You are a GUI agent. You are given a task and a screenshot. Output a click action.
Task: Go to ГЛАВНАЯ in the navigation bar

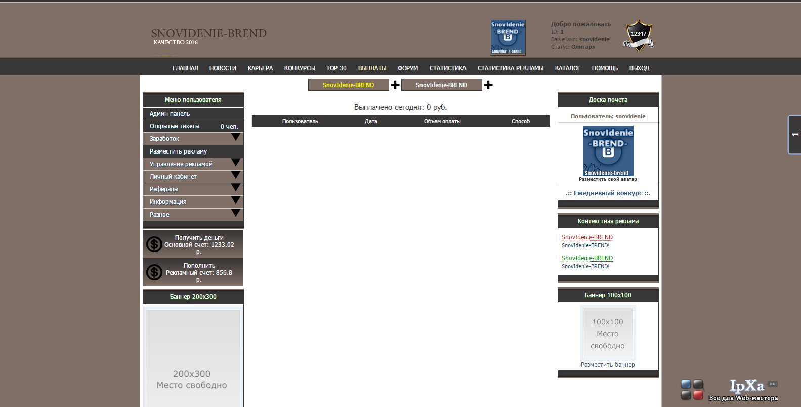[185, 68]
